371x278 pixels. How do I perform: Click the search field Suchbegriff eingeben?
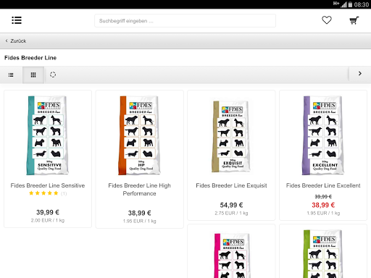(x=185, y=21)
